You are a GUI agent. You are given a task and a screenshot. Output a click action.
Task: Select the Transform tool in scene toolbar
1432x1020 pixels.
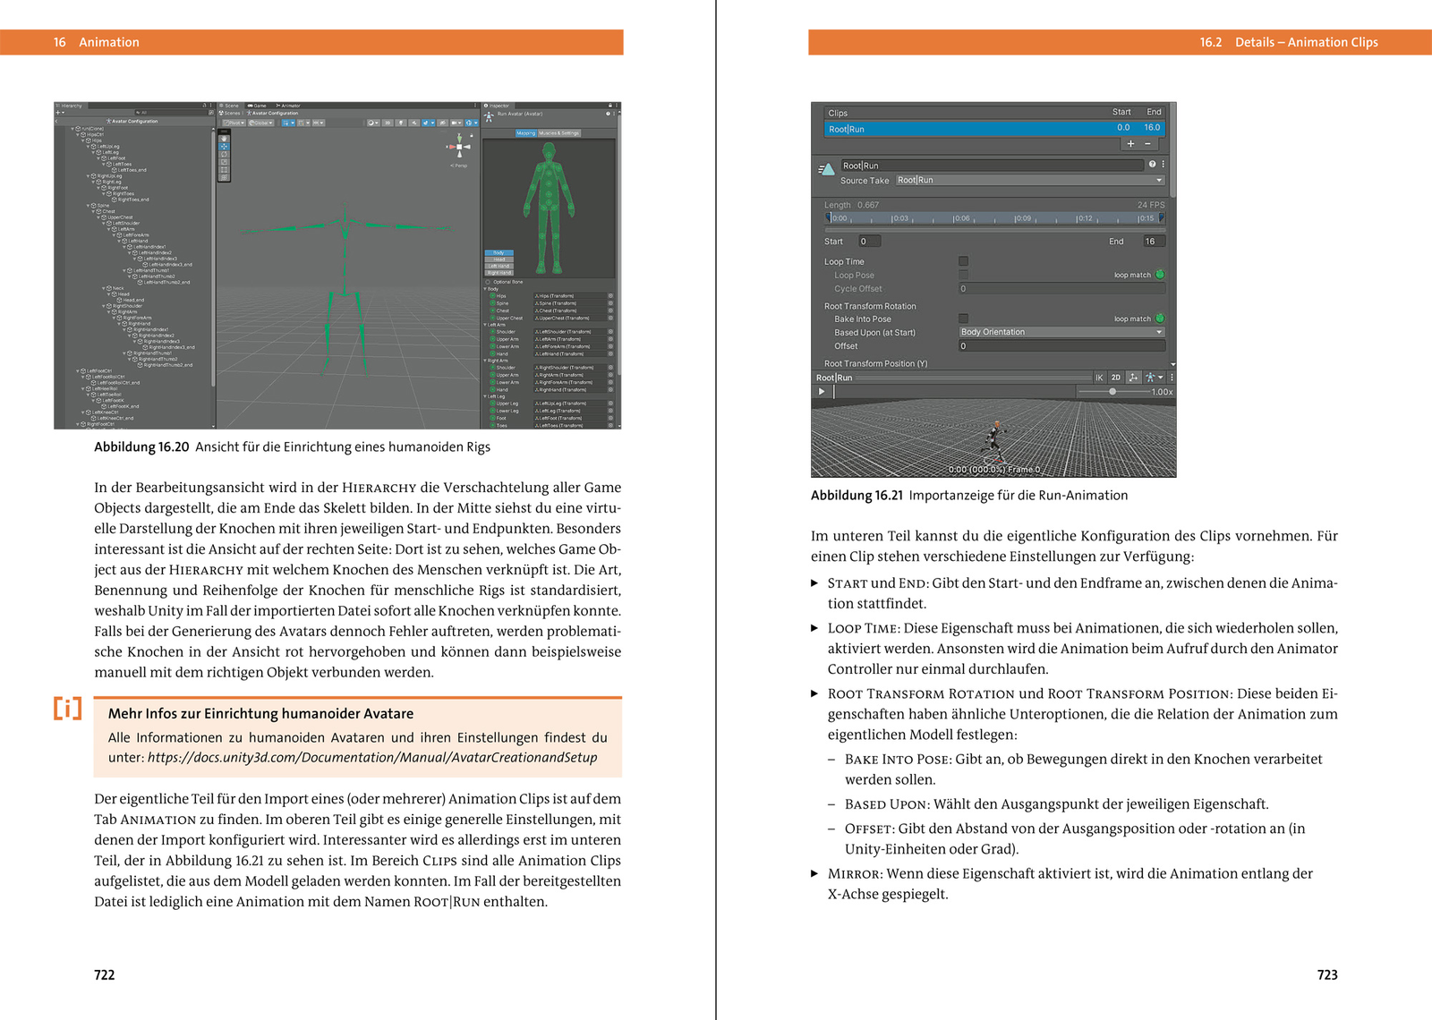coord(224,177)
